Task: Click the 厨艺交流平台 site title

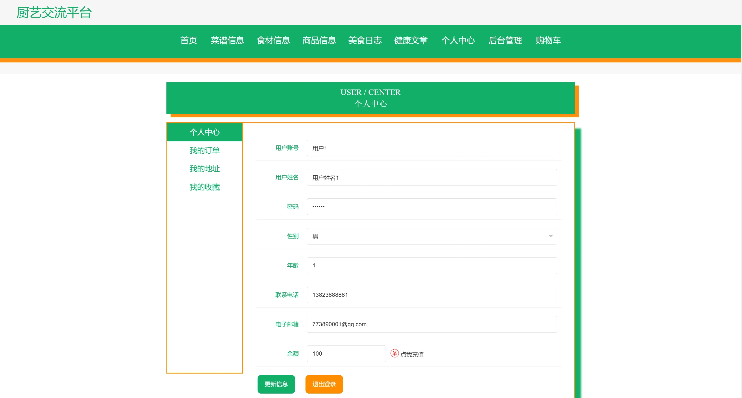Action: [54, 13]
